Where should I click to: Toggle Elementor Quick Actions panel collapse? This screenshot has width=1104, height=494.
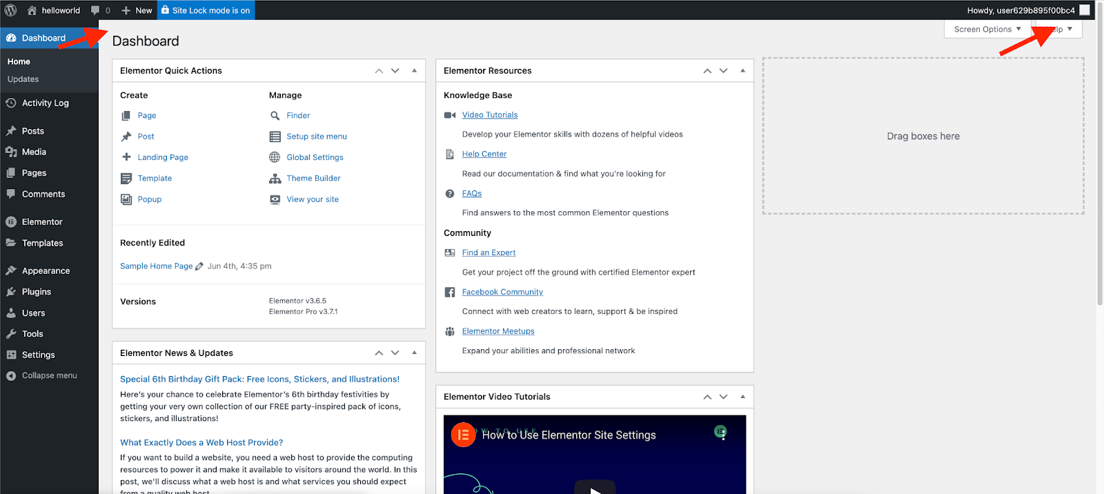click(414, 70)
